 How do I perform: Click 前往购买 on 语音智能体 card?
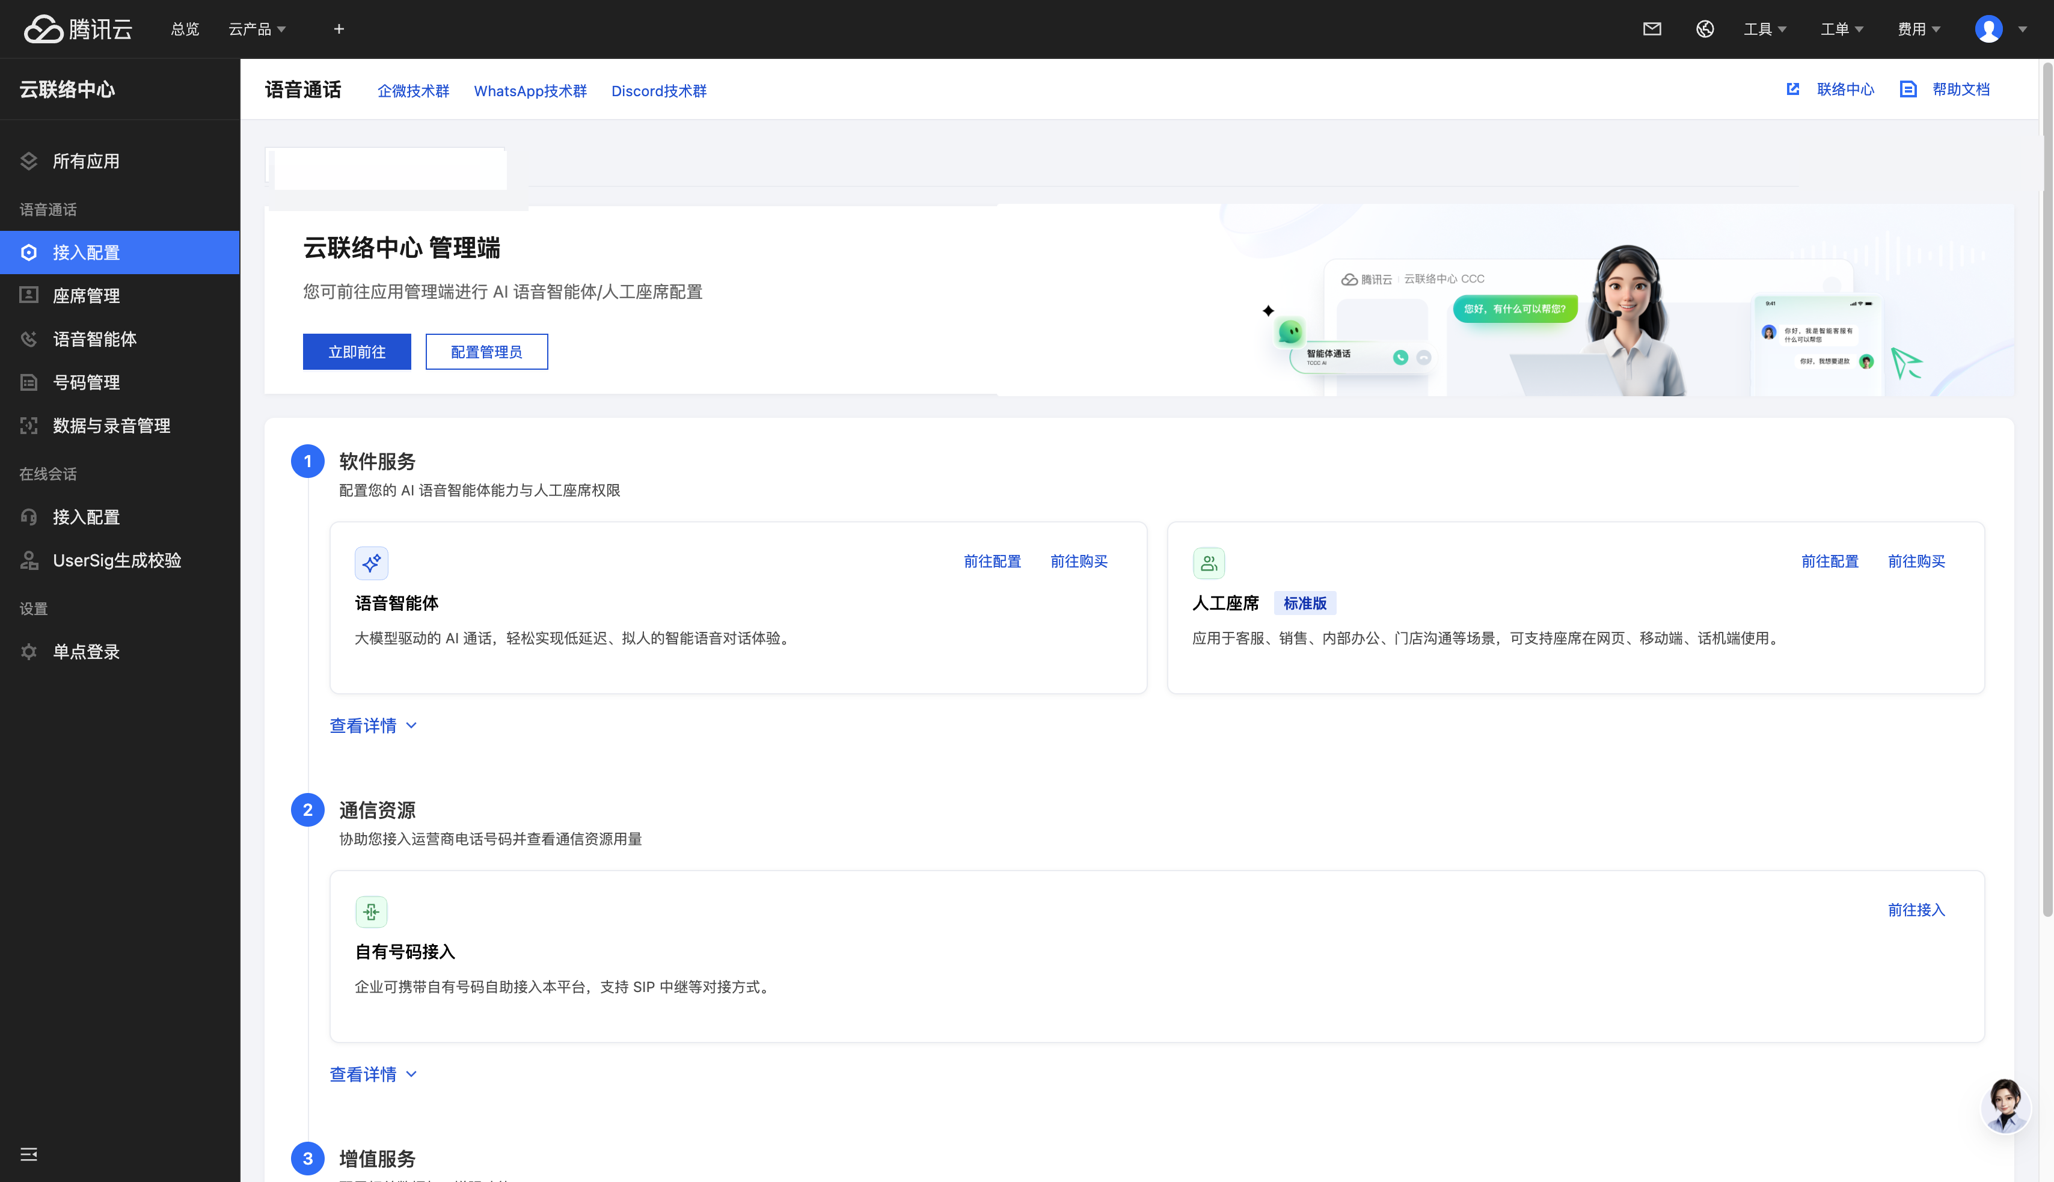[1079, 561]
